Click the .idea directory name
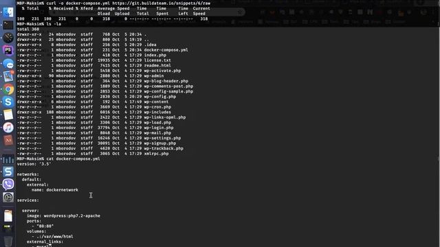Screen dimensions: 440x247 (x=150, y=45)
